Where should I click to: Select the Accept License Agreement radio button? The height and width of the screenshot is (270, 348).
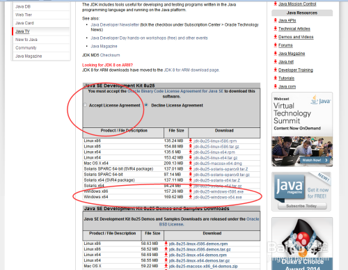(x=85, y=105)
